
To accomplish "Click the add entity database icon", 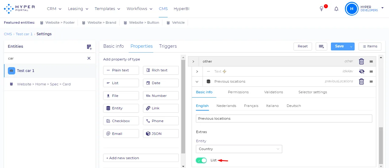I will point(89,47).
